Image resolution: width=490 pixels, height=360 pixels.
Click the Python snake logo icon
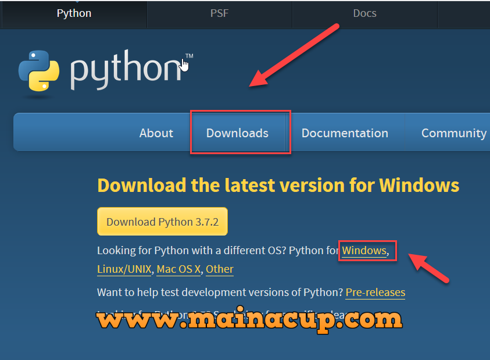(x=39, y=71)
